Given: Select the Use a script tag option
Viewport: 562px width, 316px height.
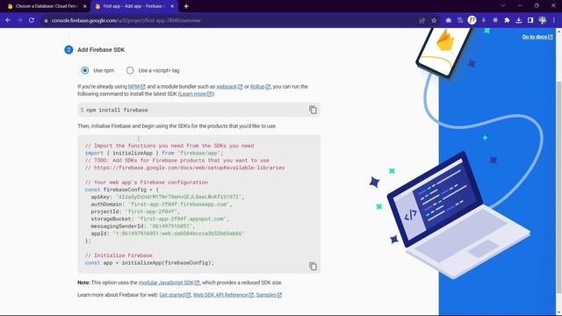Looking at the screenshot, I should (130, 70).
